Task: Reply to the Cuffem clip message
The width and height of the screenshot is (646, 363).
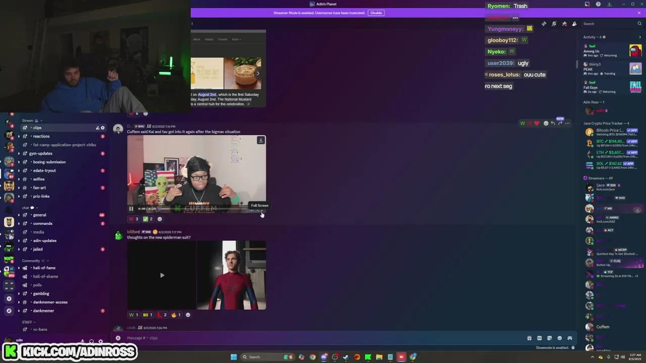Action: point(553,123)
